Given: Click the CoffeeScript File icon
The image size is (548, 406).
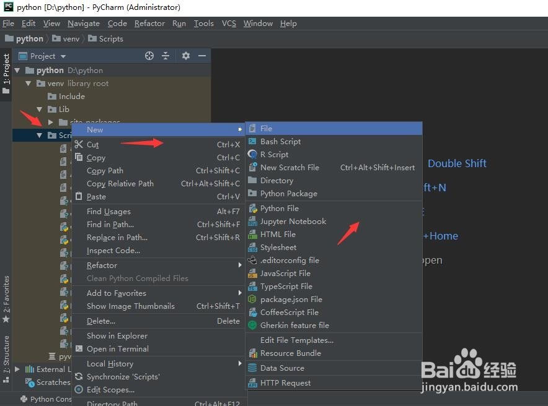Looking at the screenshot, I should click(x=253, y=312).
